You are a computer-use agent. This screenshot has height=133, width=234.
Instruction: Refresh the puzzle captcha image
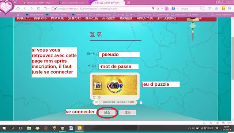click(94, 97)
